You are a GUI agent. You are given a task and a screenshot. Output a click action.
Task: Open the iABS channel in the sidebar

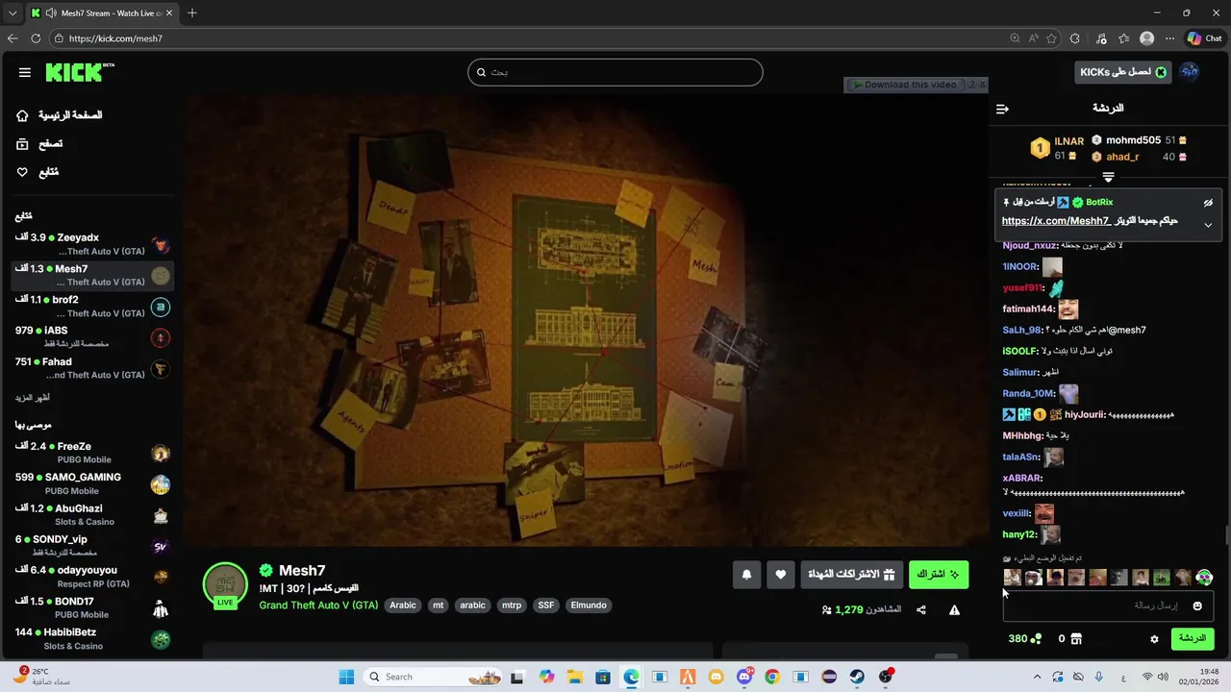92,337
